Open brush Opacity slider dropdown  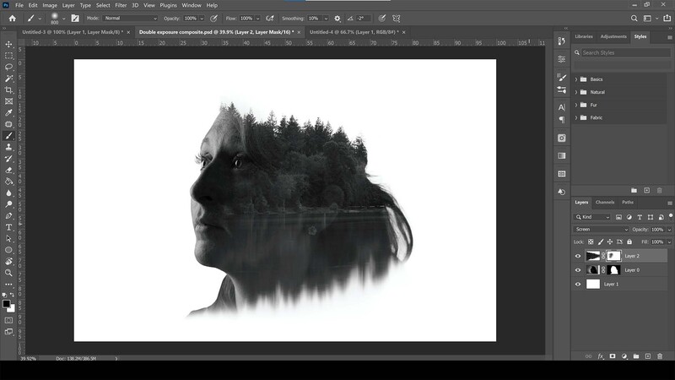[202, 19]
